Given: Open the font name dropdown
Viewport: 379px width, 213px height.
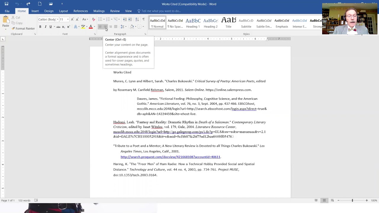Looking at the screenshot, I should [57, 19].
